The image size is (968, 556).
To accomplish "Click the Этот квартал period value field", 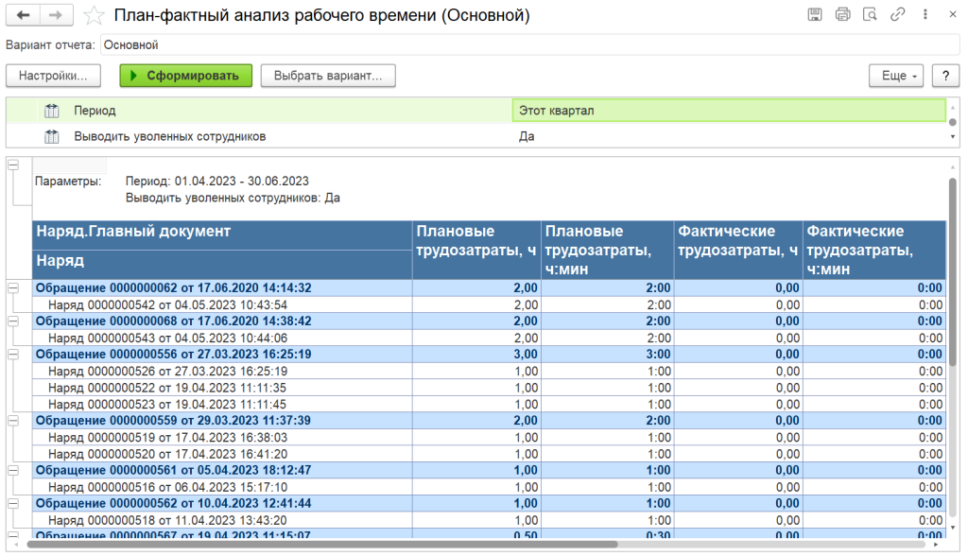I will coord(728,111).
